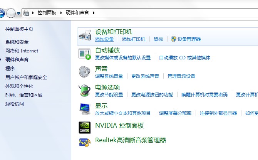Click the 添加设备 link
The width and height of the screenshot is (258, 160).
coord(104,39)
